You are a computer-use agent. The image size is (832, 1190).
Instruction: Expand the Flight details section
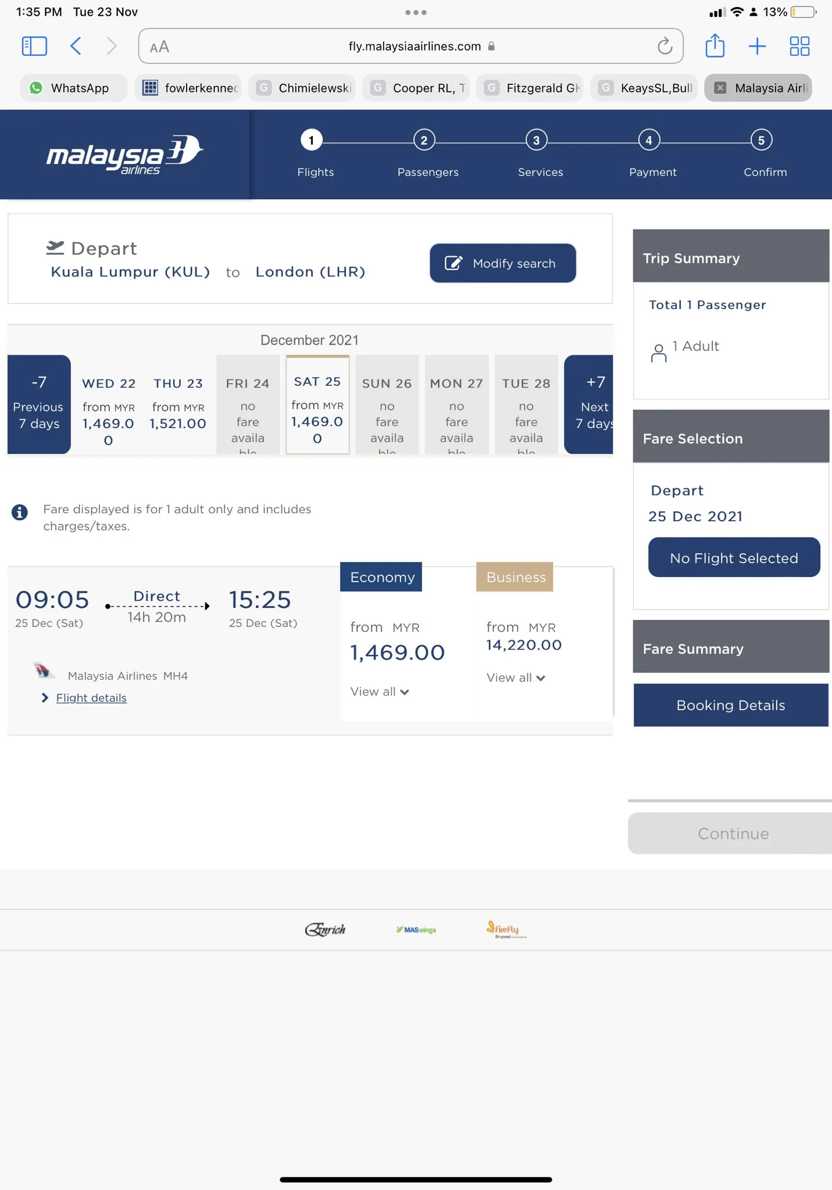point(91,698)
